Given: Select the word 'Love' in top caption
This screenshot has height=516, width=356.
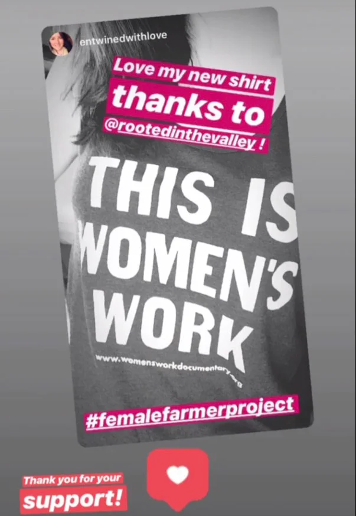Looking at the screenshot, I should coord(128,66).
